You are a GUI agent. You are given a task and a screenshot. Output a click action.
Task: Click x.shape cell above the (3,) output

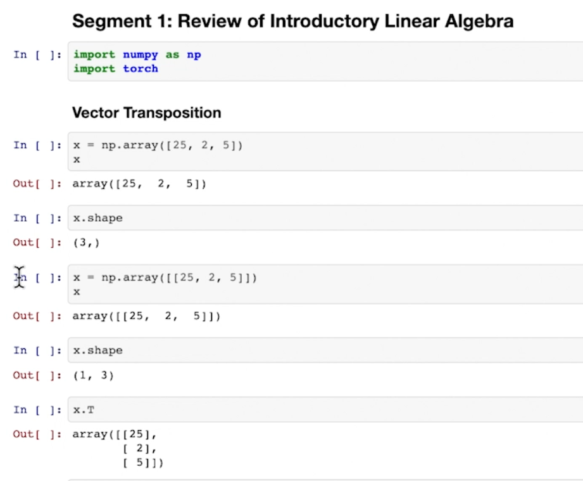[323, 218]
